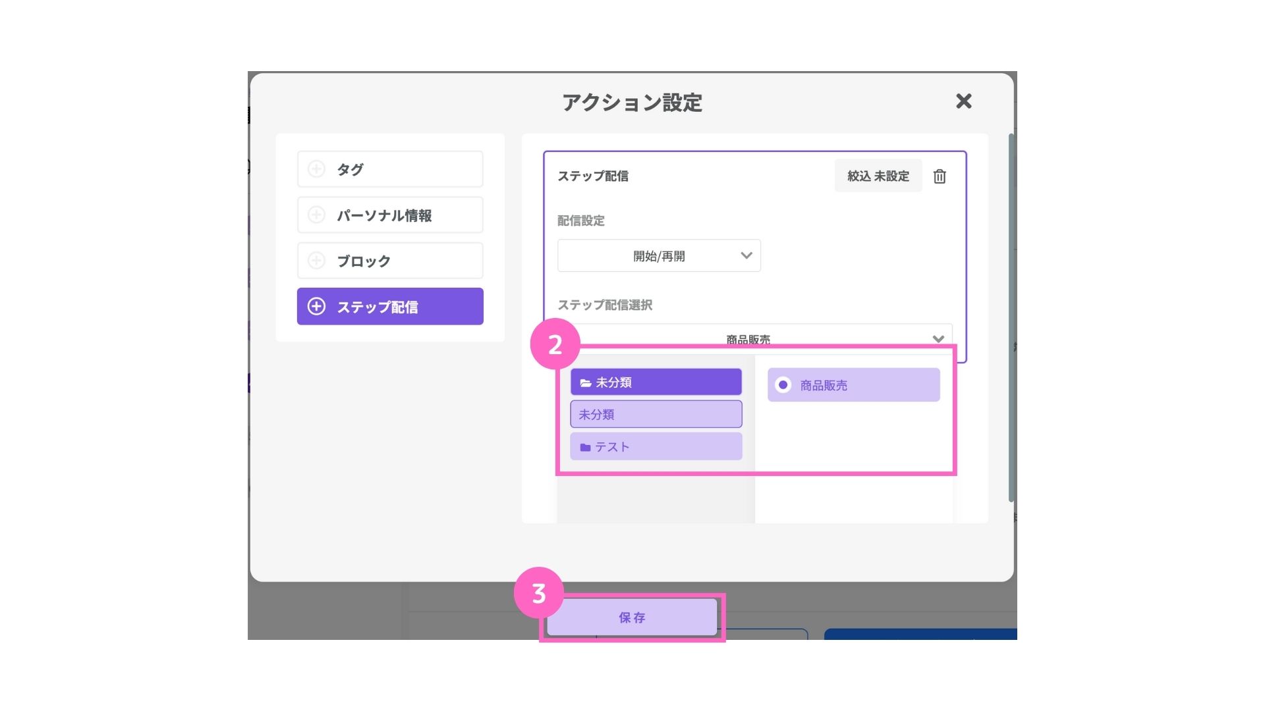Click the plus icon beside タグ
This screenshot has width=1265, height=711.
coord(316,169)
